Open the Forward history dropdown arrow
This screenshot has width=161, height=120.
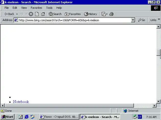pyautogui.click(x=26, y=14)
